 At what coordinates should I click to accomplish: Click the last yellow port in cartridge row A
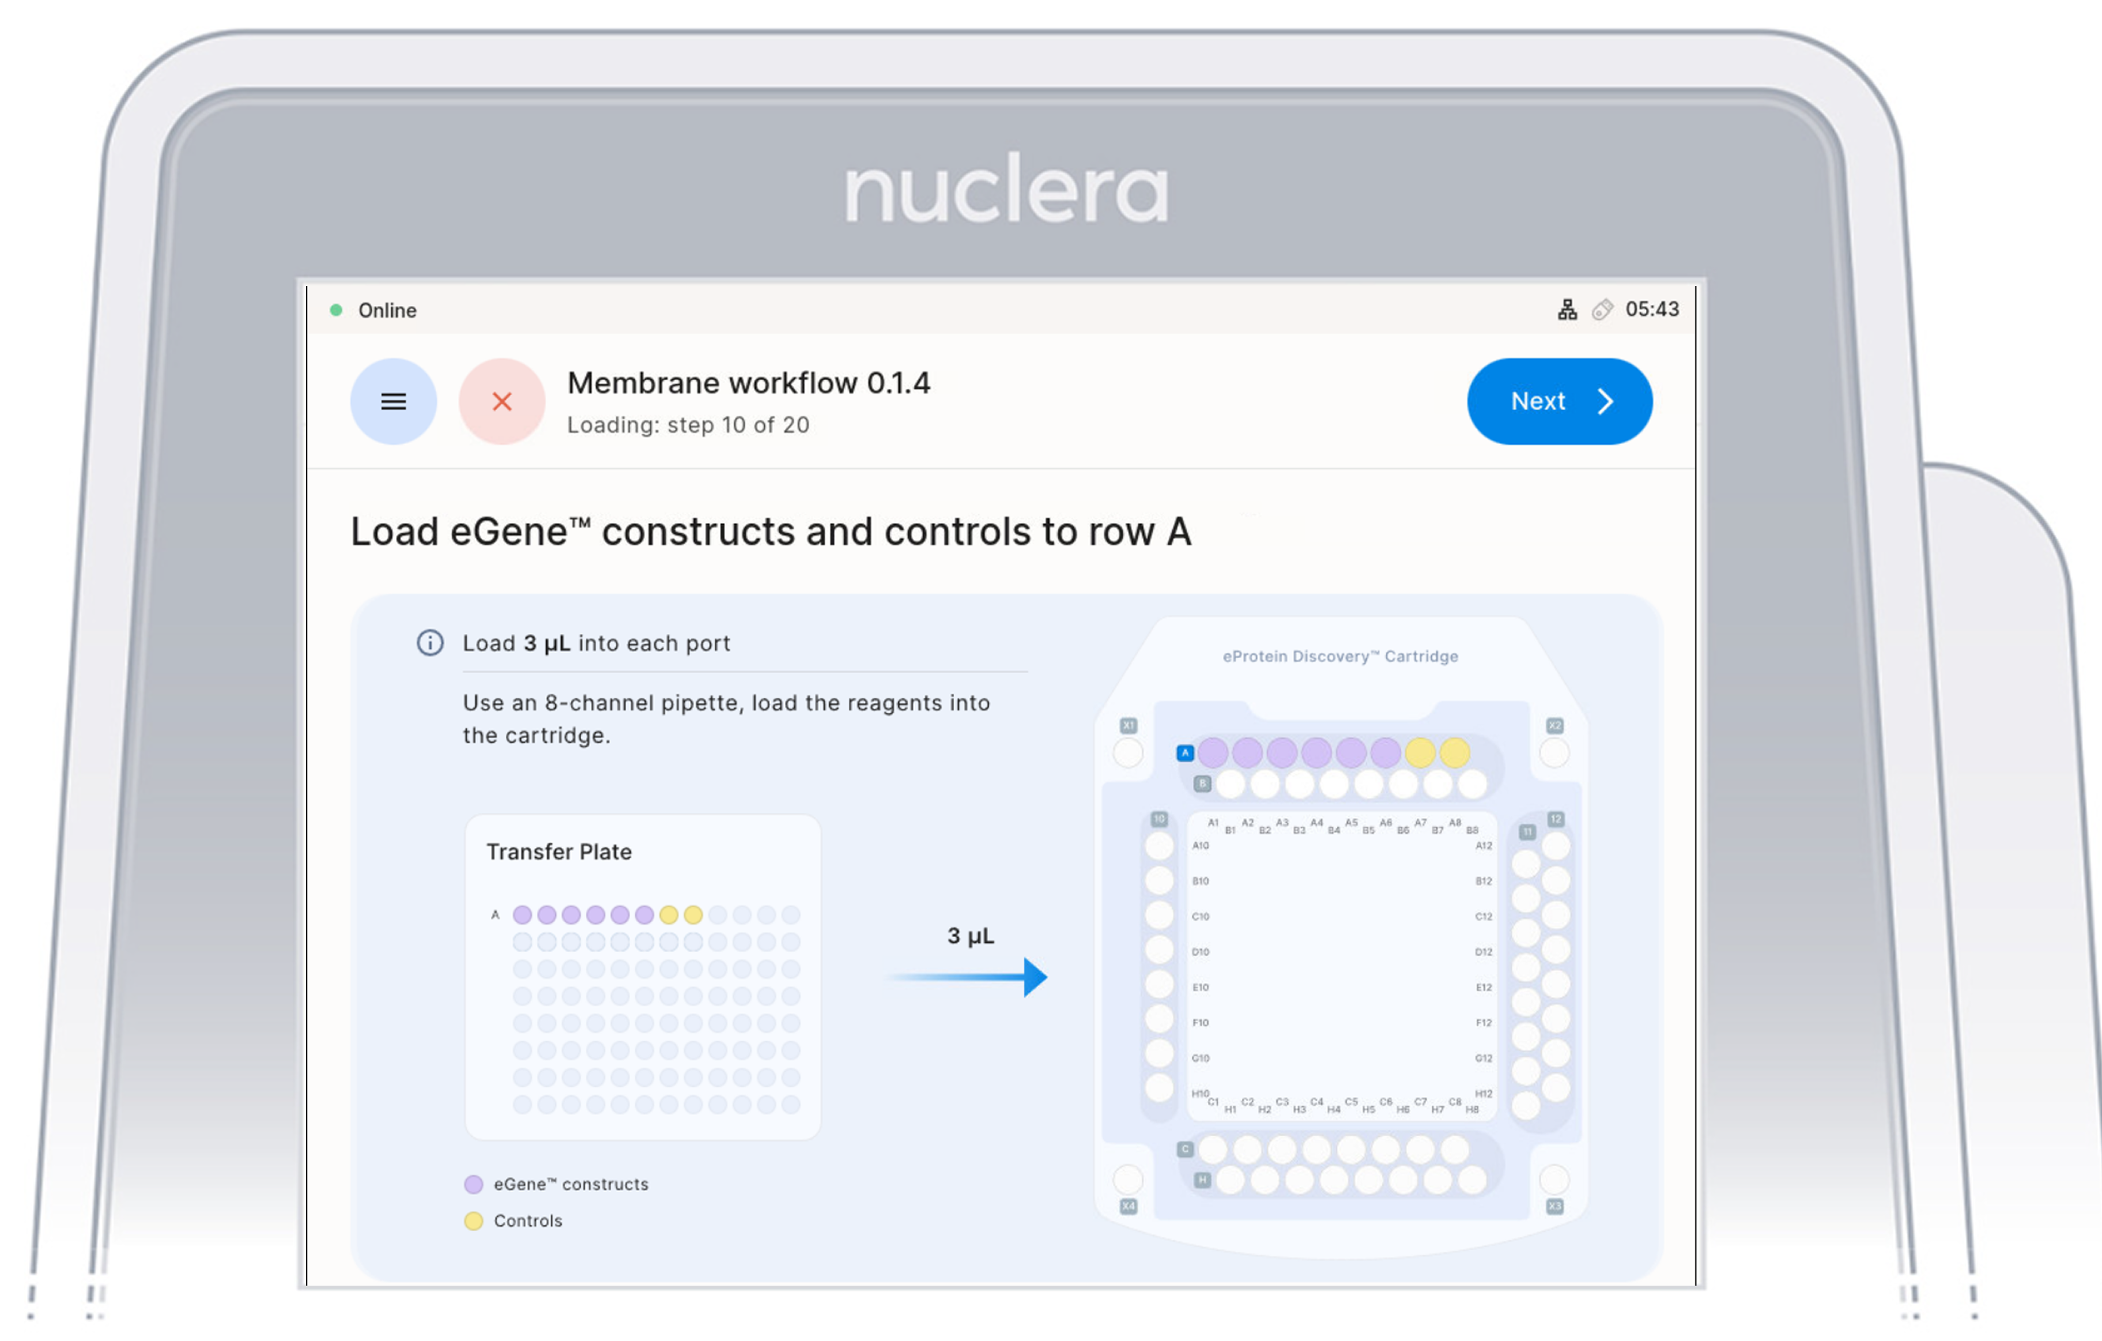click(1455, 752)
